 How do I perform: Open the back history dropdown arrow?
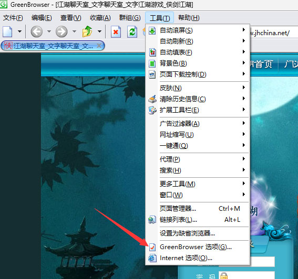click(x=49, y=31)
